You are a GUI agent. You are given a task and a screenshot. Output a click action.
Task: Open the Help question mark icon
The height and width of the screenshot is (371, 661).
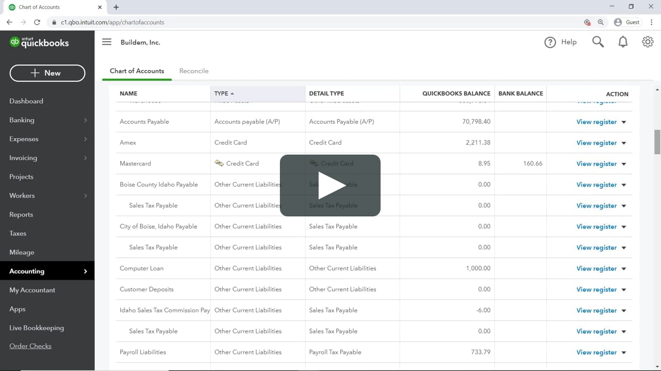coord(550,42)
